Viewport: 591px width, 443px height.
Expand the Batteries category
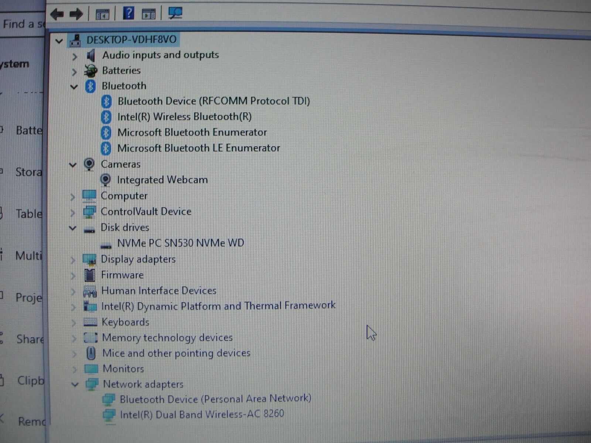74,72
